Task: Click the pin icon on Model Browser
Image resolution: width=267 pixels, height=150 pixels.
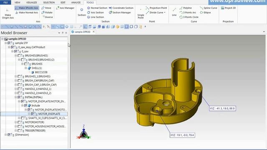Action: [63, 32]
